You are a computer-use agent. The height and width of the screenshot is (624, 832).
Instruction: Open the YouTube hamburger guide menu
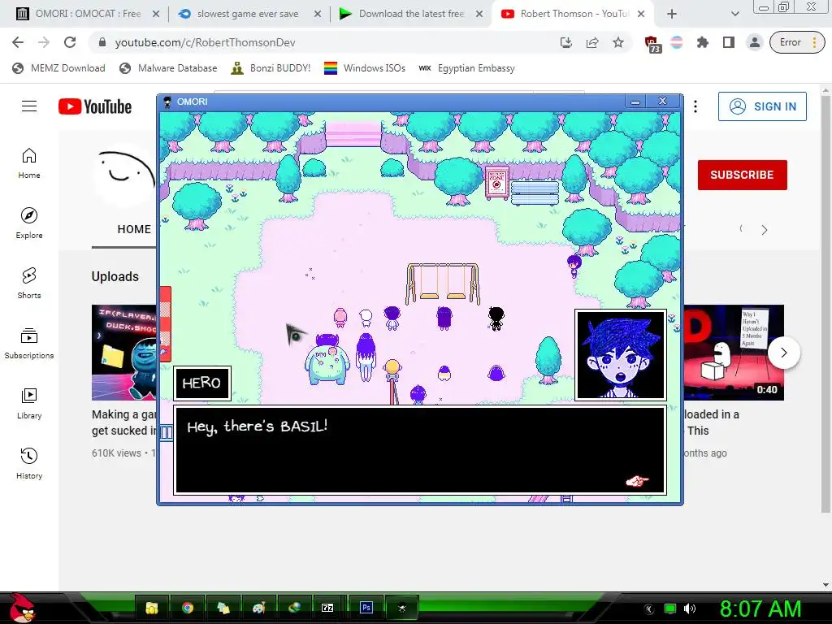tap(29, 106)
